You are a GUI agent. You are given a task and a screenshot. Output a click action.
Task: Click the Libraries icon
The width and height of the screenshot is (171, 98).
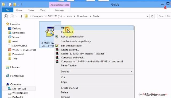[x=7, y=67]
